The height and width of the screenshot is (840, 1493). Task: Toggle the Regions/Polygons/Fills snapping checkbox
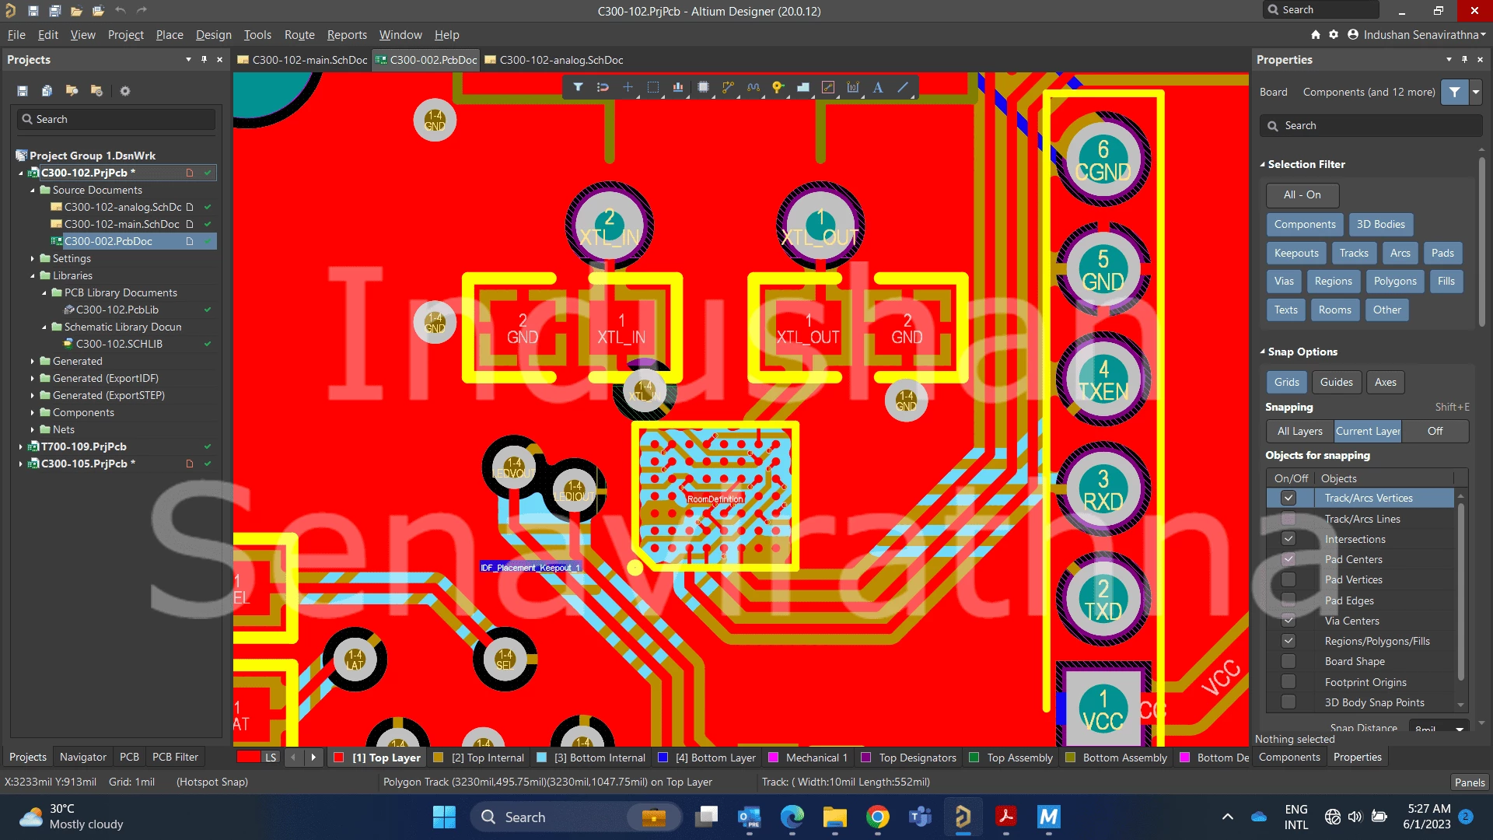click(1288, 641)
